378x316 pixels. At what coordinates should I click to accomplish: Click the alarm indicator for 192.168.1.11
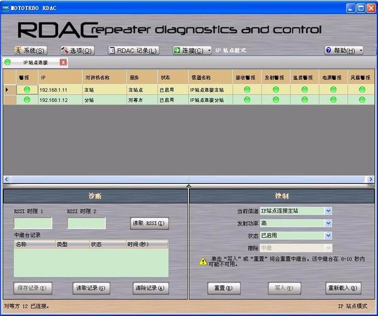coord(27,90)
